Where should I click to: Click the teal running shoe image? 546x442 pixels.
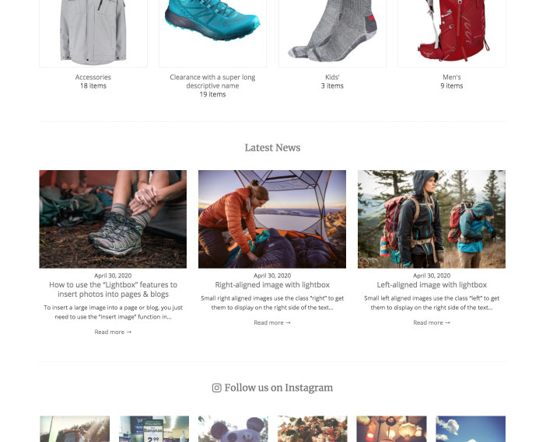(x=212, y=32)
